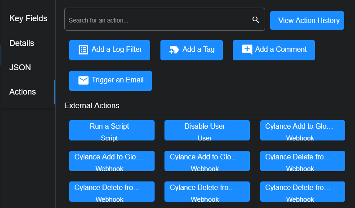355x208 pixels.
Task: Click the envelope icon on Trigger an Email
Action: click(83, 80)
